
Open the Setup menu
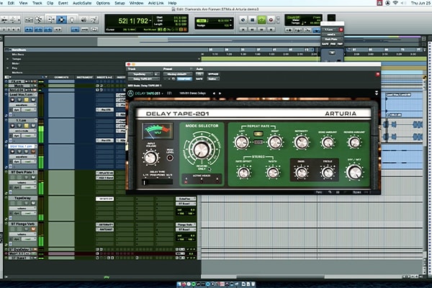[x=120, y=3]
